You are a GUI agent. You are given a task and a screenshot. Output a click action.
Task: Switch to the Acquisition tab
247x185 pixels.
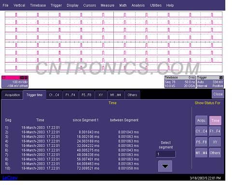[13, 95]
